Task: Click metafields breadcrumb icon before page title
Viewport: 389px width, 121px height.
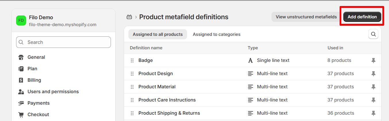Action: [x=129, y=17]
